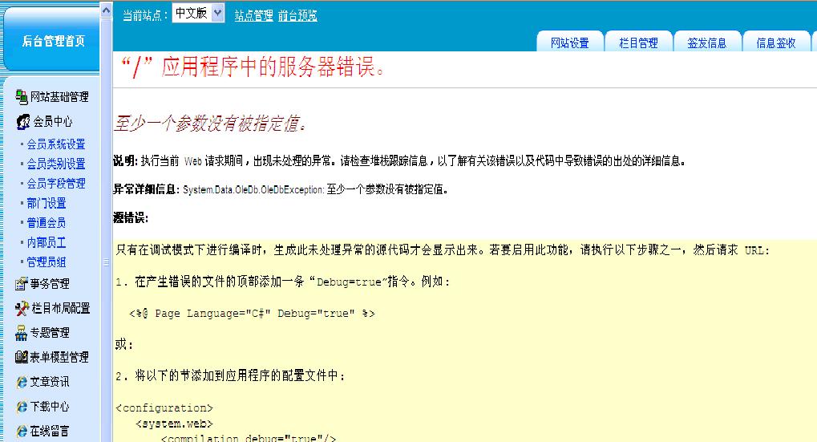Click the 表单模型管理 book icon
The image size is (817, 442).
click(x=22, y=357)
